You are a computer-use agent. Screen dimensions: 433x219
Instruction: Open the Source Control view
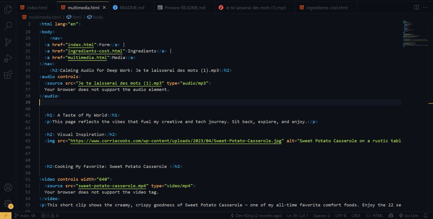[x=8, y=42]
